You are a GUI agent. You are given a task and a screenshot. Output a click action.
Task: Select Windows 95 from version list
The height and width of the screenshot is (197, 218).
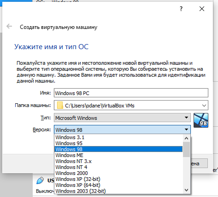pyautogui.click(x=118, y=143)
